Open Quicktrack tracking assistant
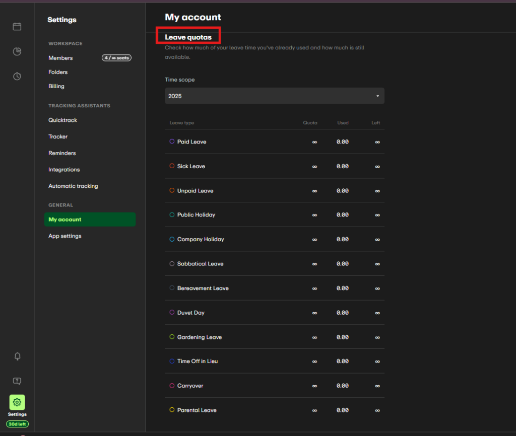 [x=62, y=120]
